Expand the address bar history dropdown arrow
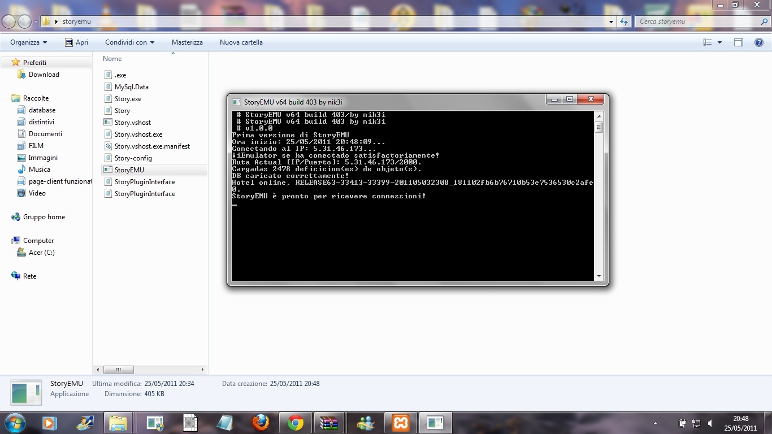 click(611, 21)
